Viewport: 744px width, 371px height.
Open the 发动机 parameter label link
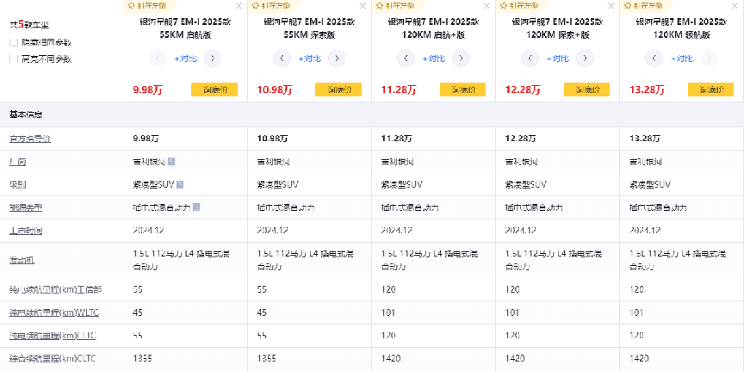point(22,260)
